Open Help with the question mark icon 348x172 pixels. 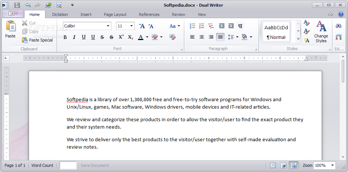tap(341, 14)
